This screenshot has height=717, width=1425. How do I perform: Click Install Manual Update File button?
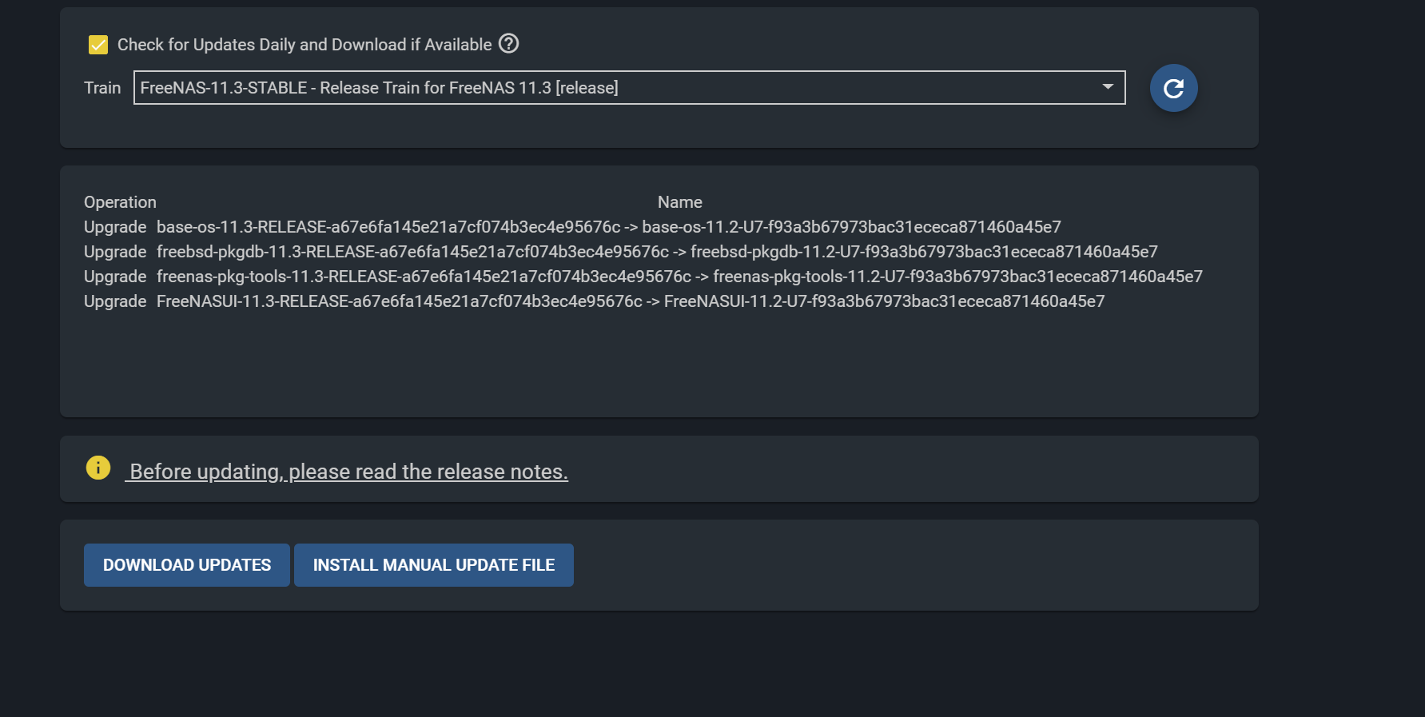coord(434,565)
